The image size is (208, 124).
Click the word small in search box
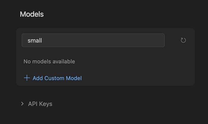35,40
